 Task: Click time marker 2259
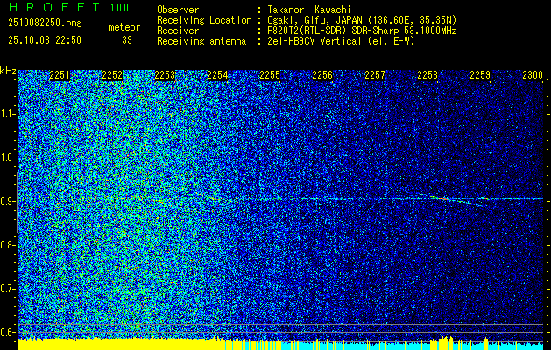click(480, 75)
